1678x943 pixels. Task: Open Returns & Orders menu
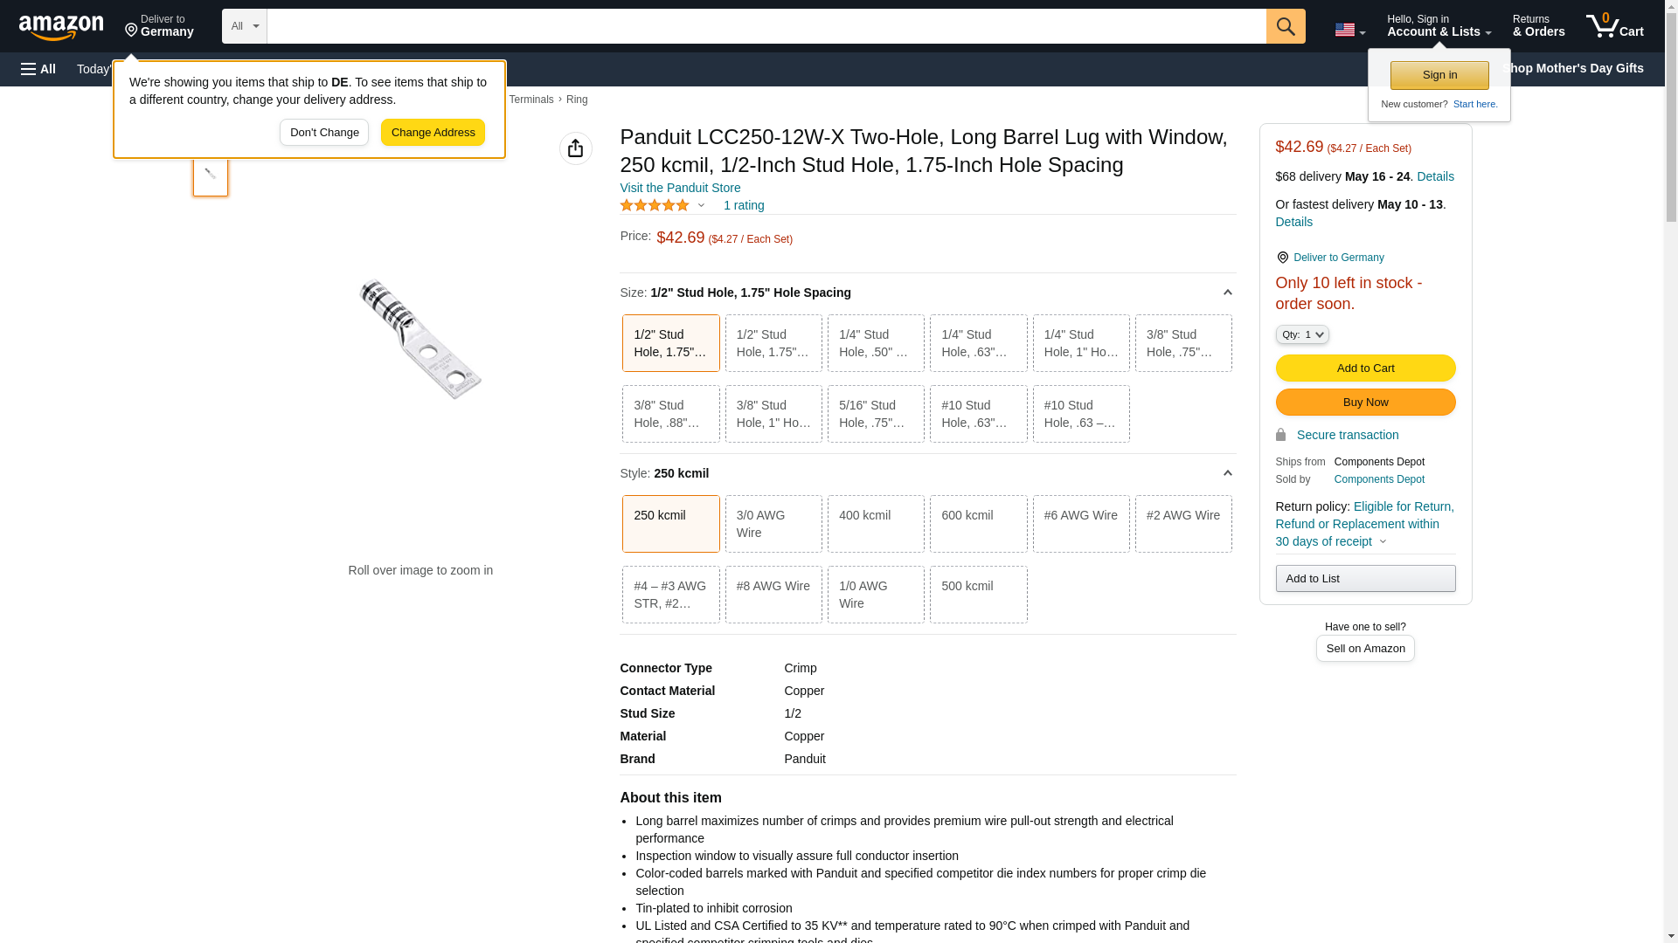click(x=1538, y=26)
